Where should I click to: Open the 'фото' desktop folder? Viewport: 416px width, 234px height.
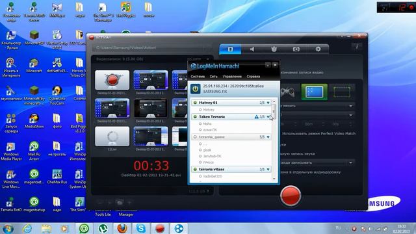[57, 122]
